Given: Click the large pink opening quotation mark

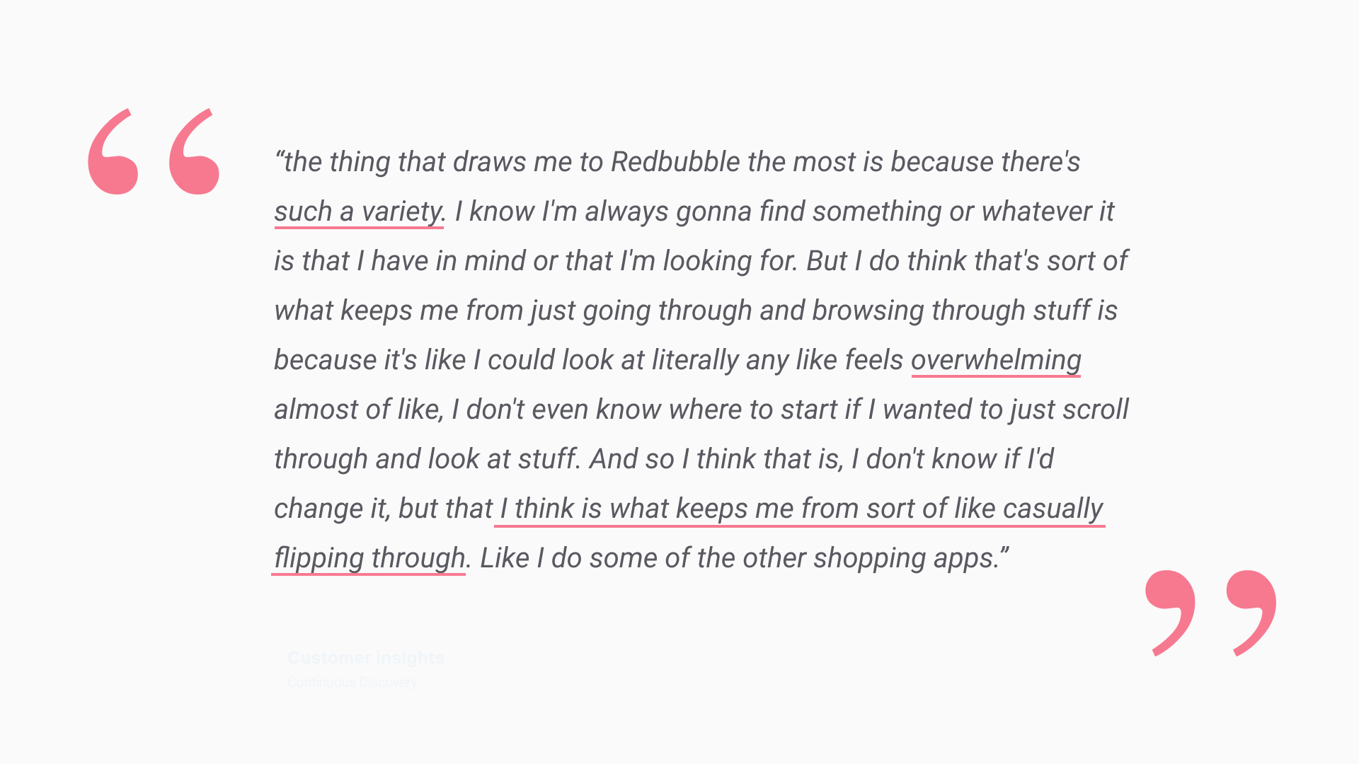Looking at the screenshot, I should point(154,151).
